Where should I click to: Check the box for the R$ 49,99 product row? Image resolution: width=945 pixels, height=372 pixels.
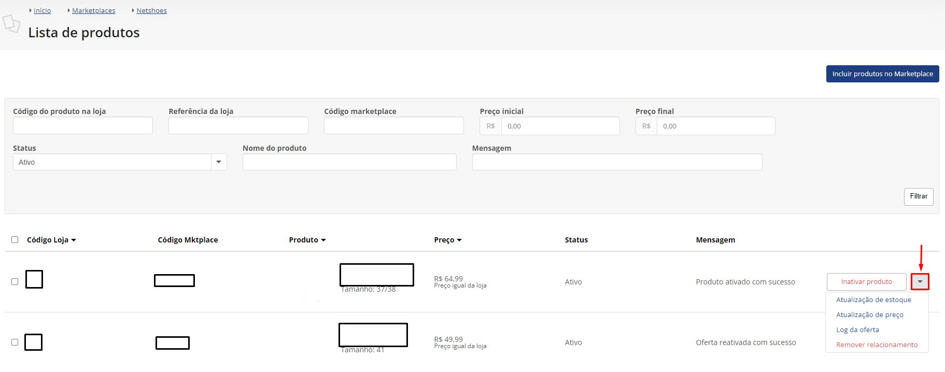15,342
